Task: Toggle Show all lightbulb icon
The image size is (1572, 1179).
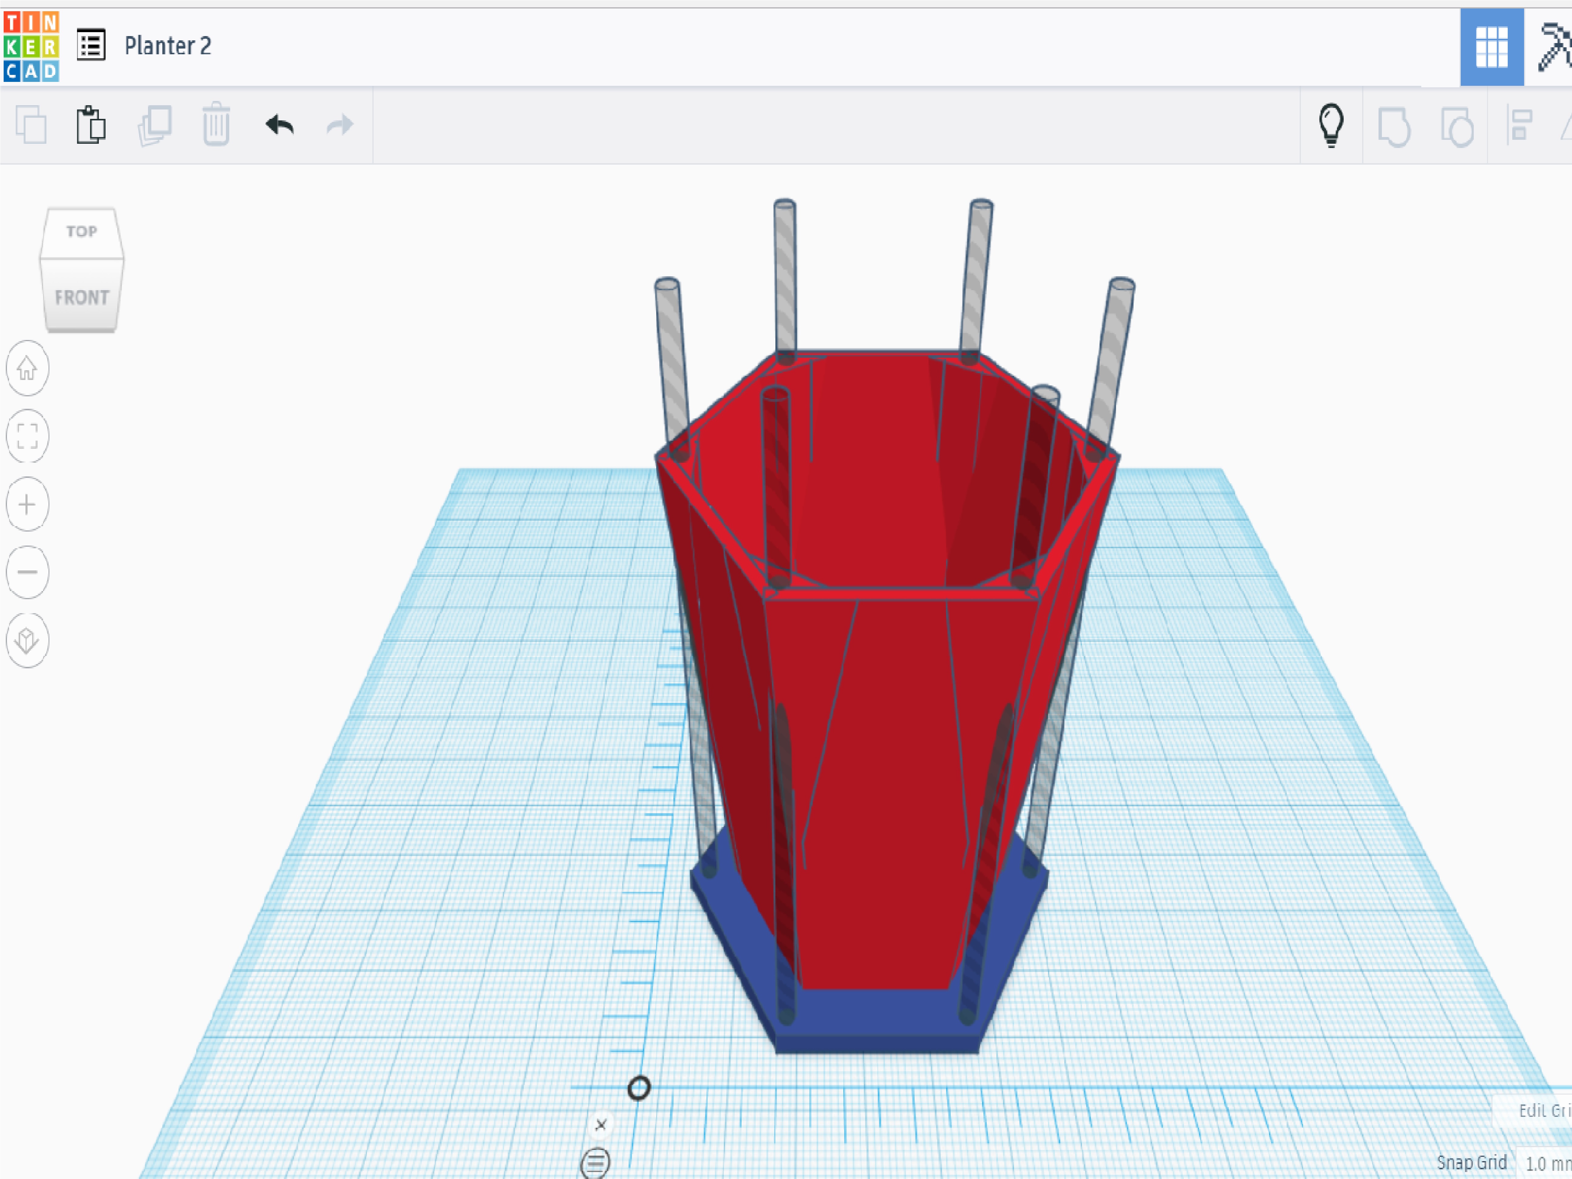Action: pos(1331,125)
